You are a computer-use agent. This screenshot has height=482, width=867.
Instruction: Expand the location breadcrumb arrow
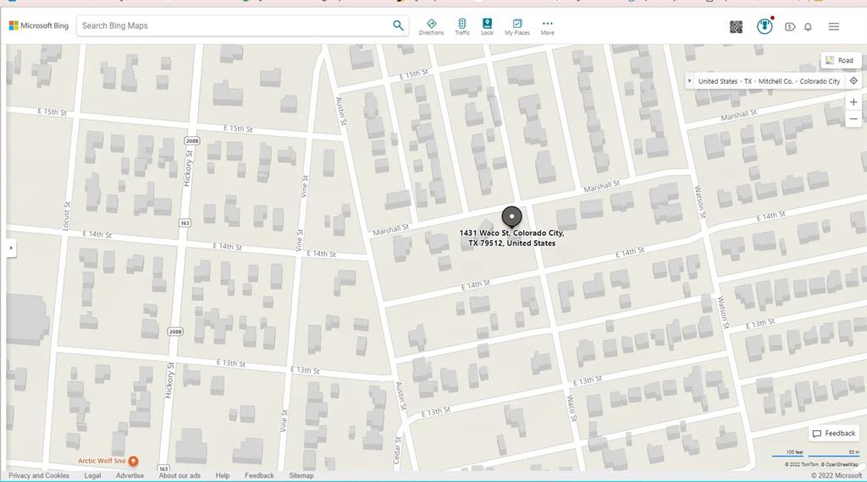click(x=690, y=81)
